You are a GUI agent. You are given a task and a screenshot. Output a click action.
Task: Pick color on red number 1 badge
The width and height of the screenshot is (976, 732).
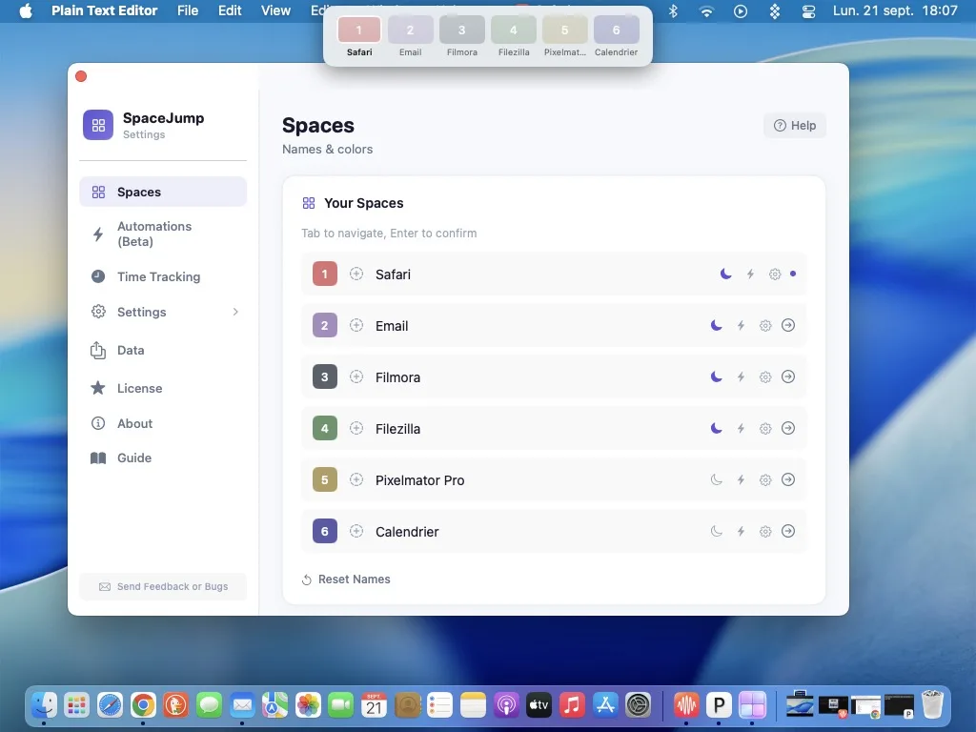(324, 274)
